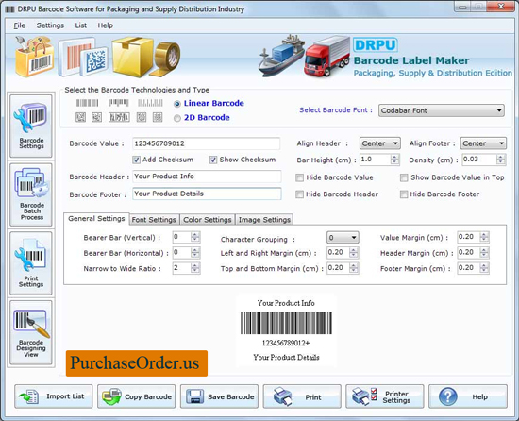Open the Barcode Batch Process panel
Viewport: 519px width, 421px height.
(31, 194)
